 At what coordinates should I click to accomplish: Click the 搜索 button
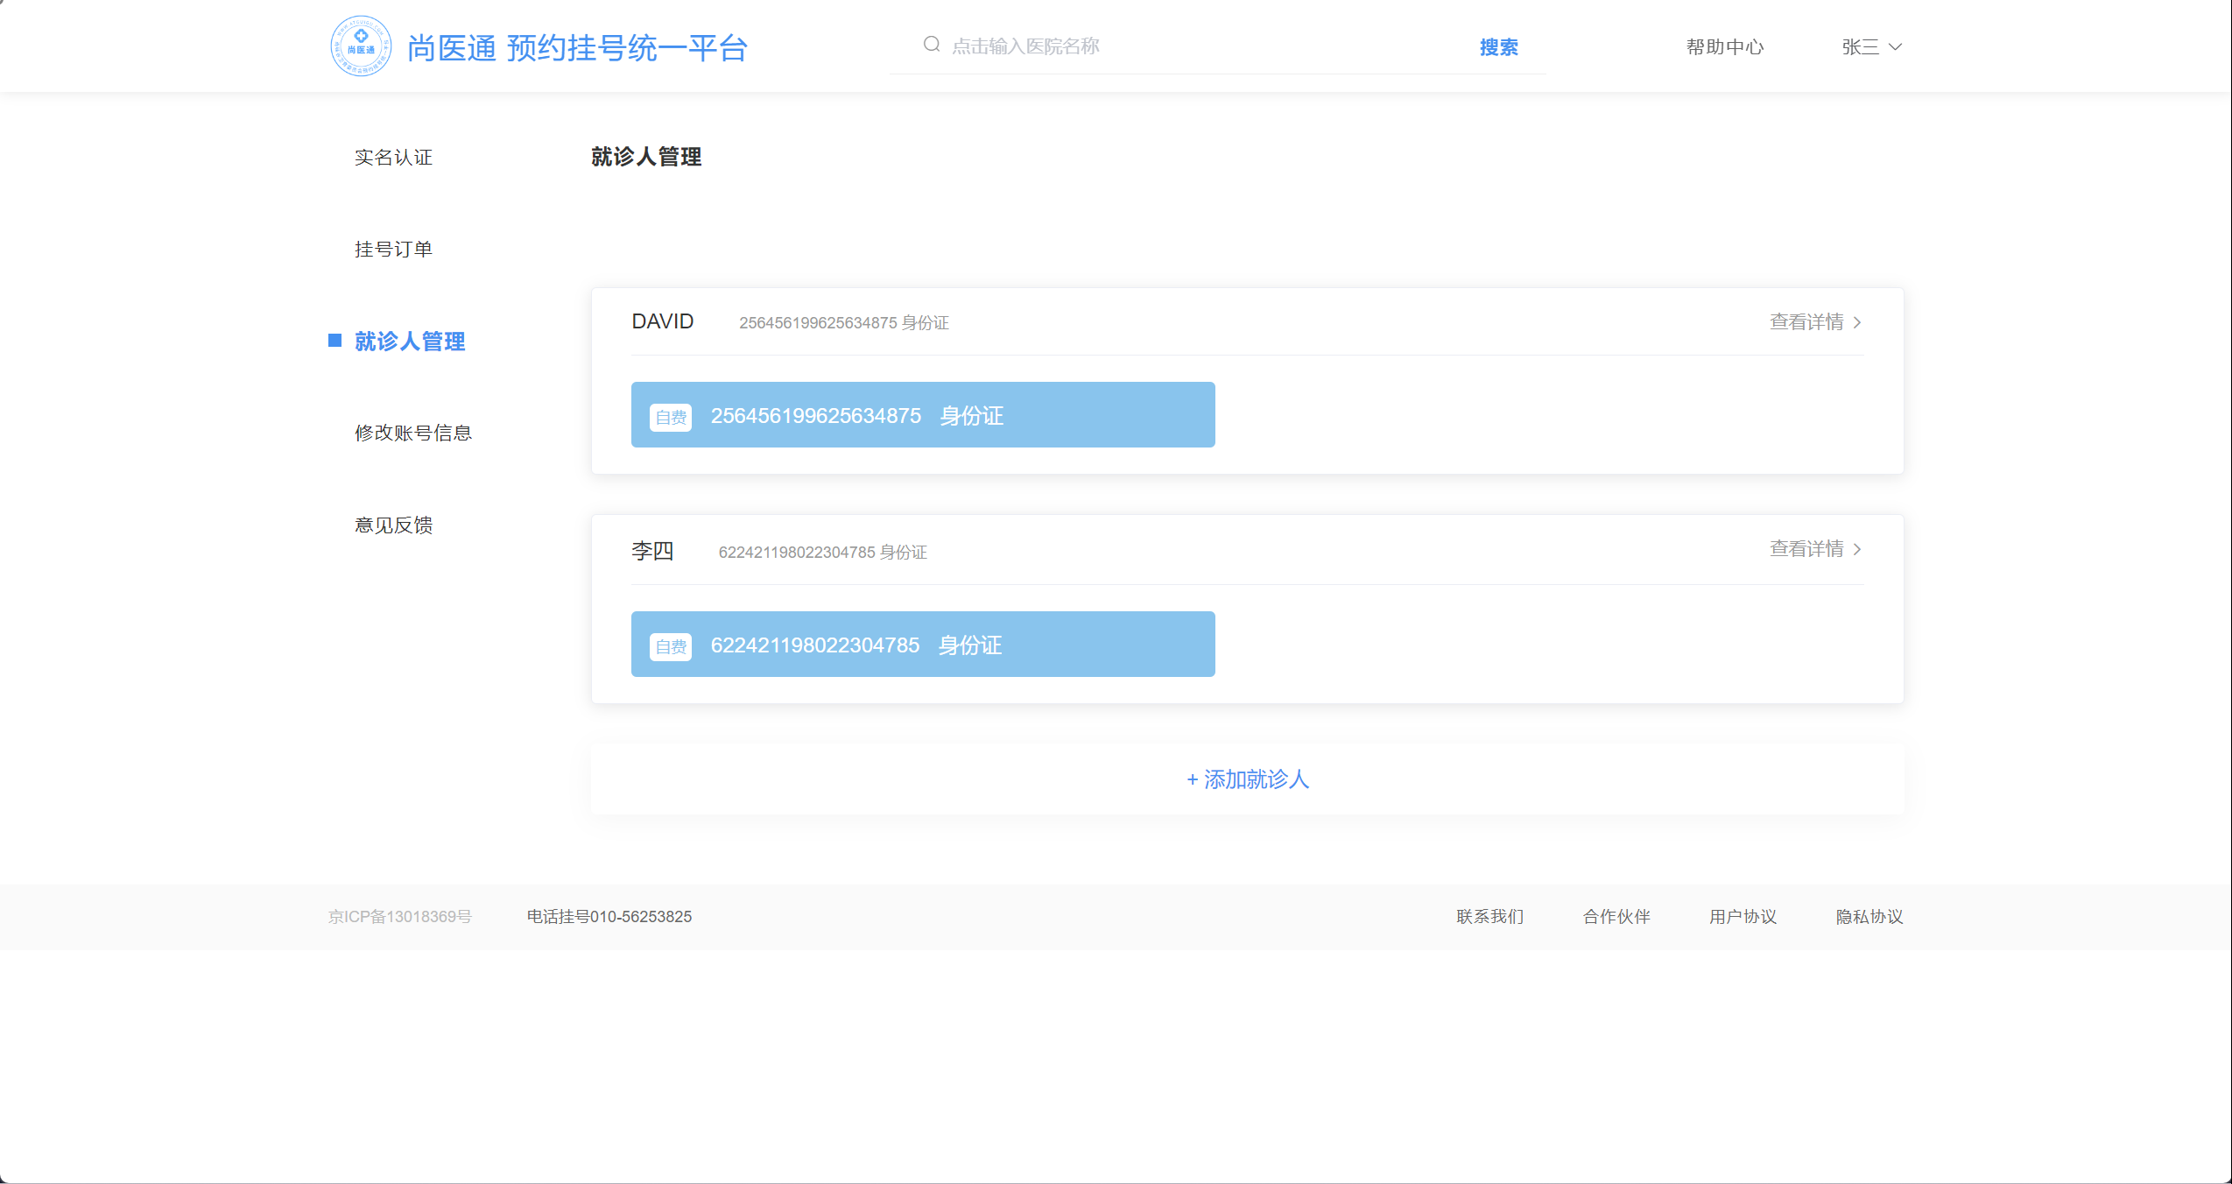1499,47
